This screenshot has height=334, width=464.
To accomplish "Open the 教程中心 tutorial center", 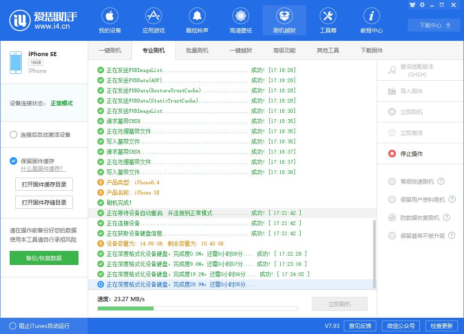I will point(371,20).
